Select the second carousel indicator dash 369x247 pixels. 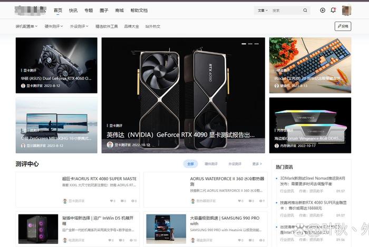point(250,44)
